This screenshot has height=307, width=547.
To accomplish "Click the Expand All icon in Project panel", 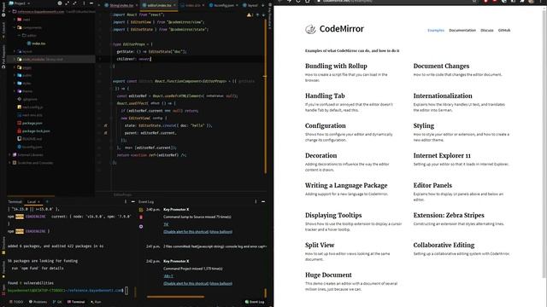I will point(68,3).
